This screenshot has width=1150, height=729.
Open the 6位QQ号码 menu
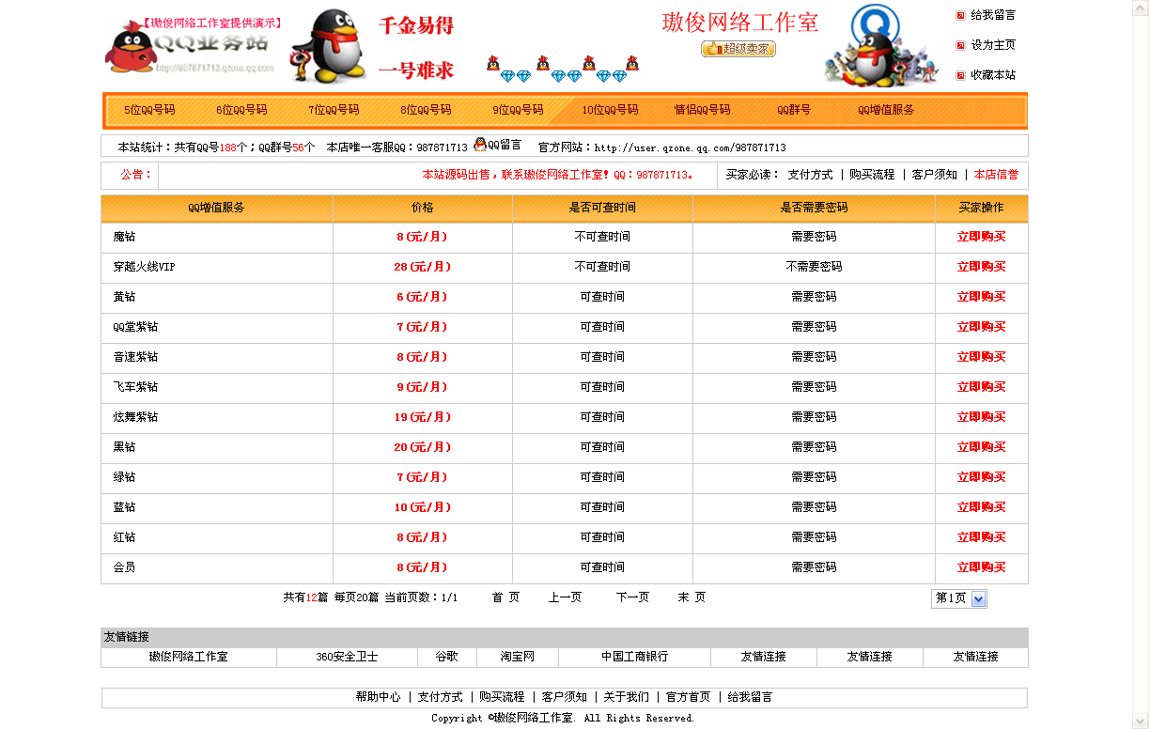pyautogui.click(x=241, y=110)
